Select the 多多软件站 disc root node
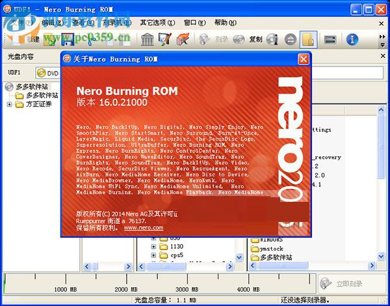The image size is (390, 306). pos(32,87)
